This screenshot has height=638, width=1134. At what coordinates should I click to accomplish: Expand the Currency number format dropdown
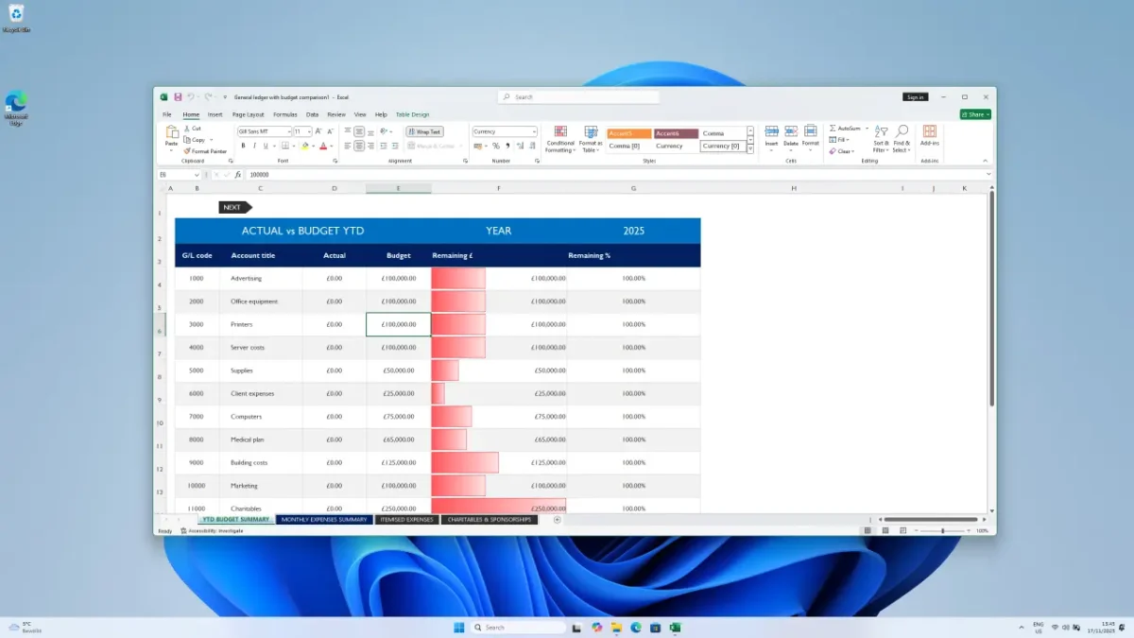click(534, 132)
